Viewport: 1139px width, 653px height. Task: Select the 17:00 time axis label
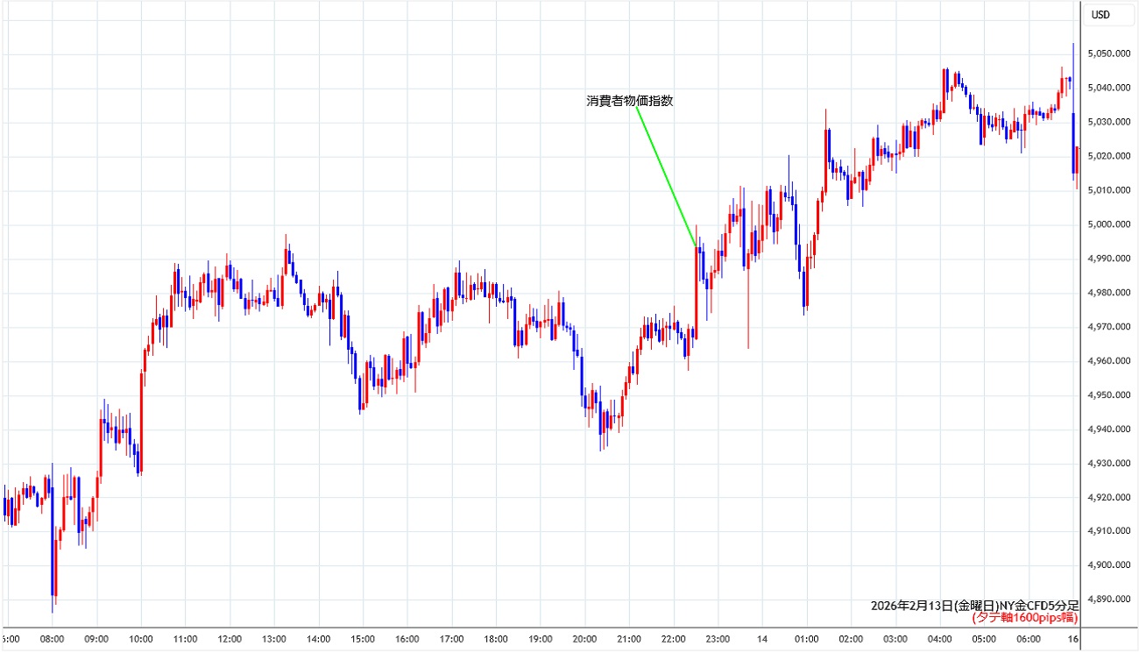click(451, 639)
